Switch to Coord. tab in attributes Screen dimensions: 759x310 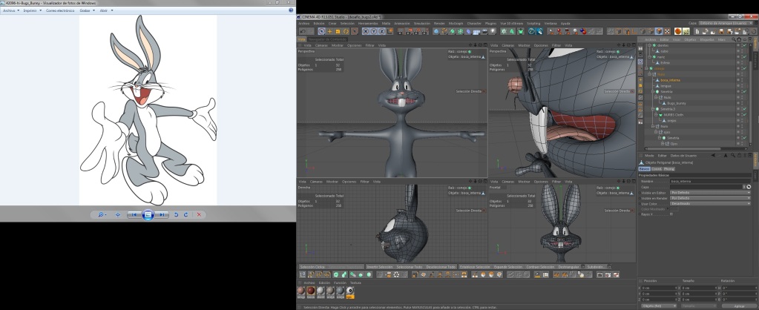(x=657, y=169)
